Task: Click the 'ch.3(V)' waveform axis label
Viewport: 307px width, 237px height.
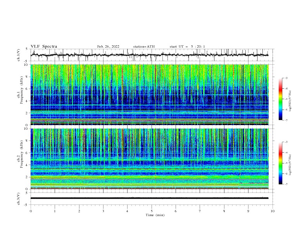Action: [19, 199]
